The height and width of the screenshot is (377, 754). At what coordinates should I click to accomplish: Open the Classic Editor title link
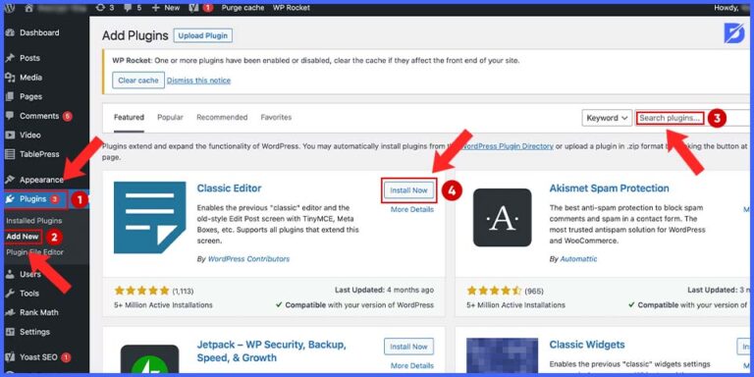point(230,188)
